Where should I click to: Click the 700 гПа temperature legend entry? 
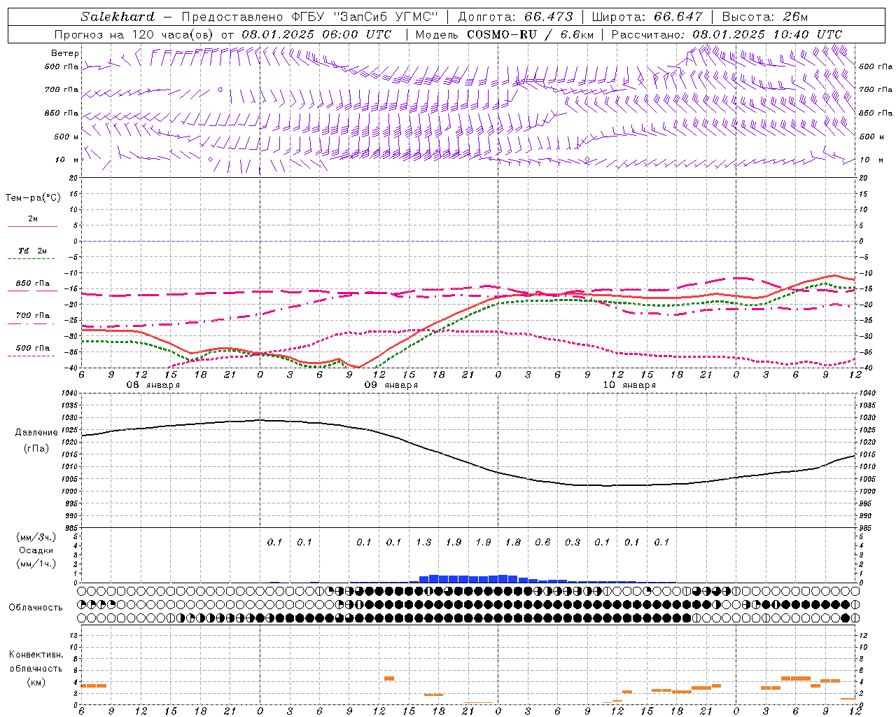pos(32,316)
